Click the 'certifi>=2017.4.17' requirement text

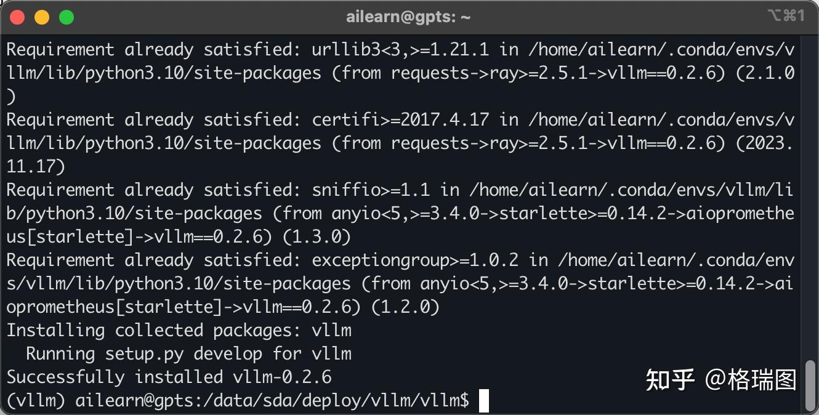400,120
